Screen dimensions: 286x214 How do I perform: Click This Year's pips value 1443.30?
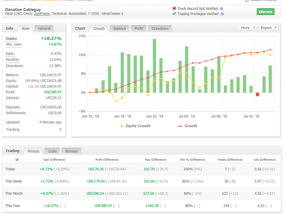152,206
